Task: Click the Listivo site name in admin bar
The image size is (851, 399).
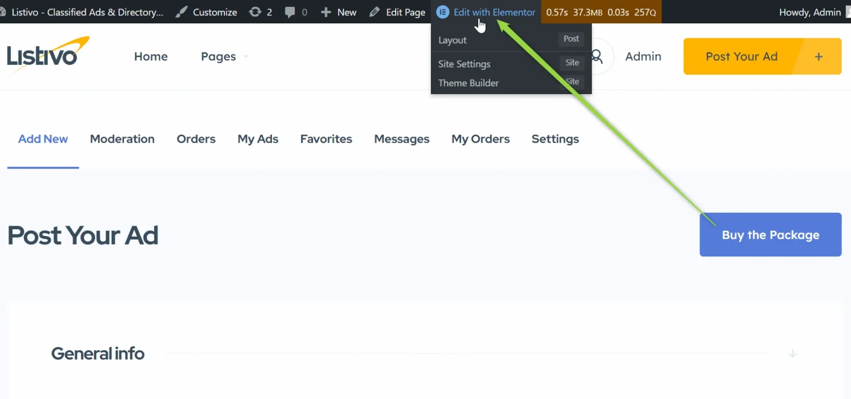Action: (x=87, y=12)
